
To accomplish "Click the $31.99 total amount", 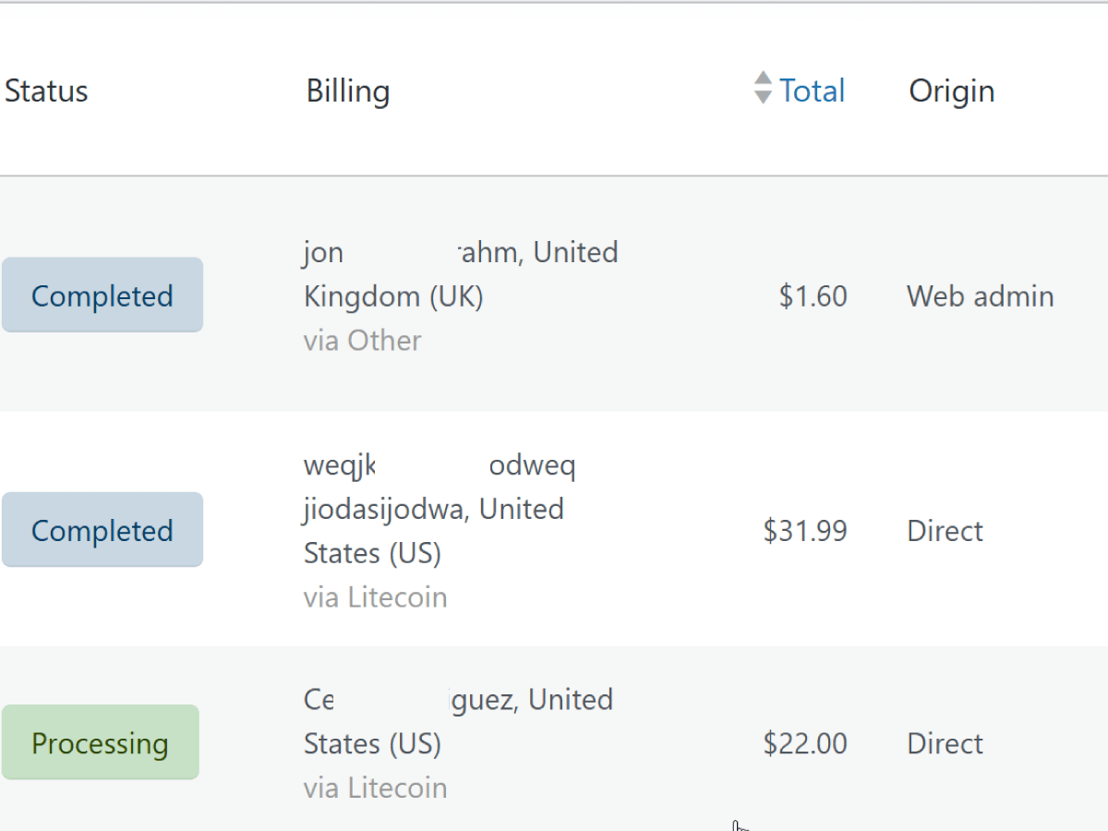I will [x=805, y=530].
